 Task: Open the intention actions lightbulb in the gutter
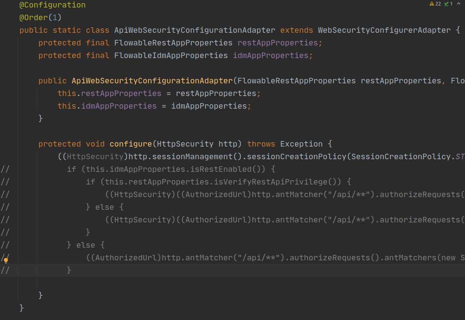click(6, 260)
